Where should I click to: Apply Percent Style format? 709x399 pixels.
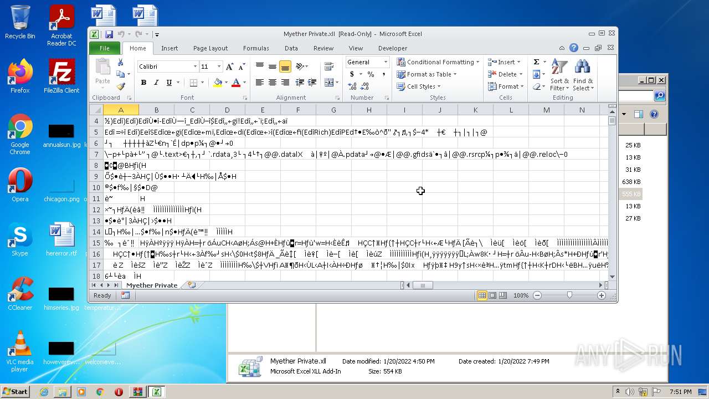point(371,74)
